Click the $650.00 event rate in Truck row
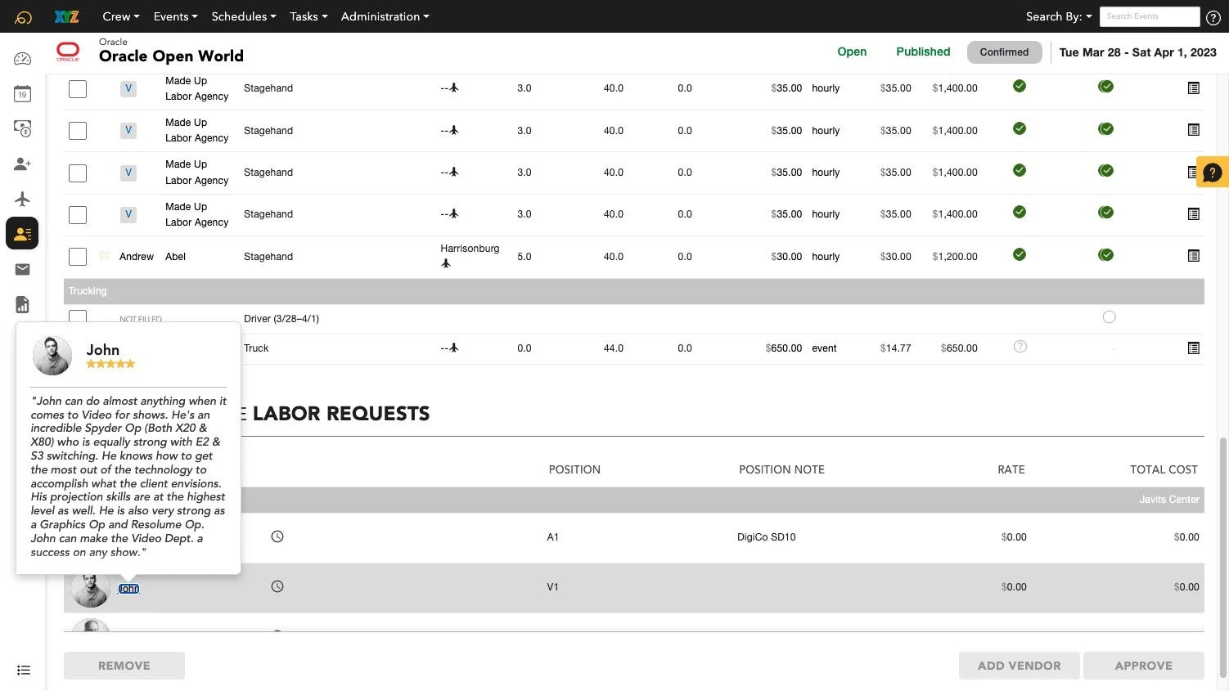1229x691 pixels. pyautogui.click(x=784, y=348)
